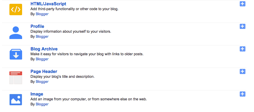Add the Image gadget using plus icon
The width and height of the screenshot is (254, 112).
pos(243,94)
